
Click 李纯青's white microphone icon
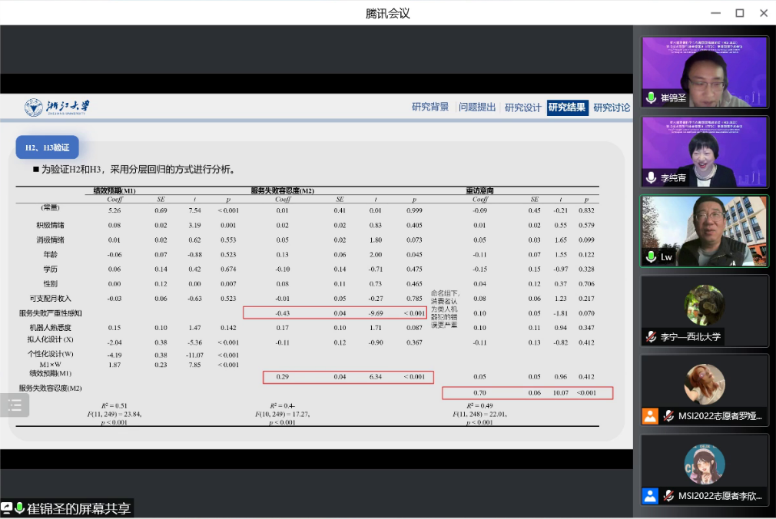coord(651,177)
